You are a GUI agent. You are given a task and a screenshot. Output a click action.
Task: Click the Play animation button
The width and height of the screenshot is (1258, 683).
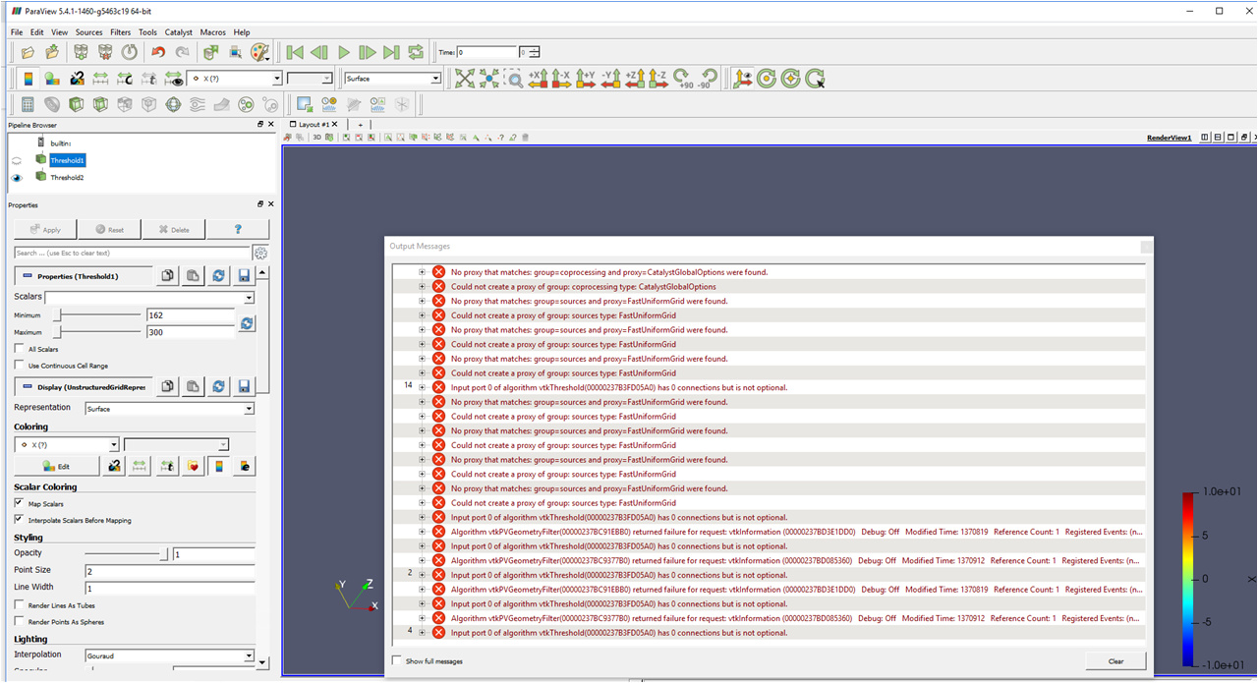(344, 52)
